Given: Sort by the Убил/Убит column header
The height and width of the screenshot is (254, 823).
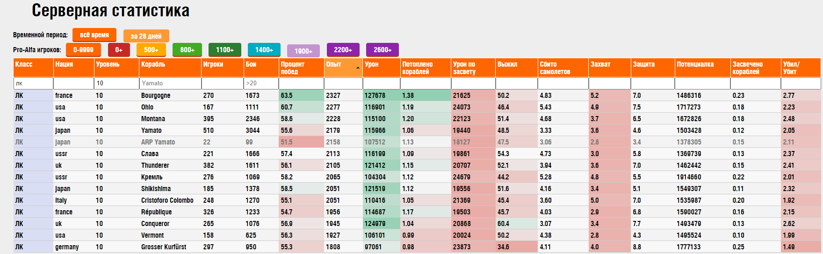Looking at the screenshot, I should (801, 68).
